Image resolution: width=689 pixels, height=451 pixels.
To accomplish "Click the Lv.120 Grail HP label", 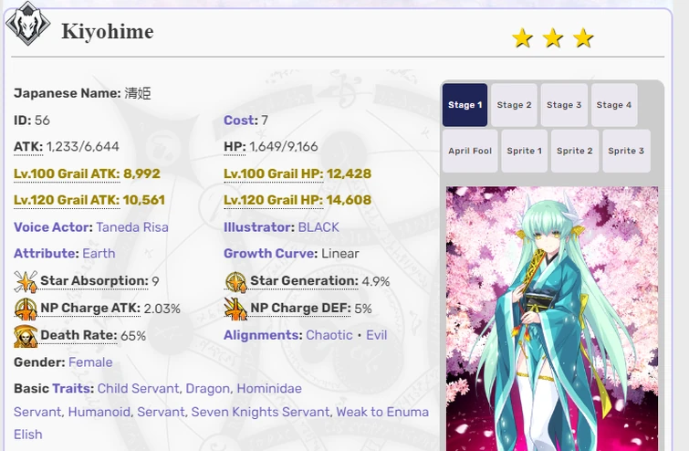I will [x=273, y=200].
